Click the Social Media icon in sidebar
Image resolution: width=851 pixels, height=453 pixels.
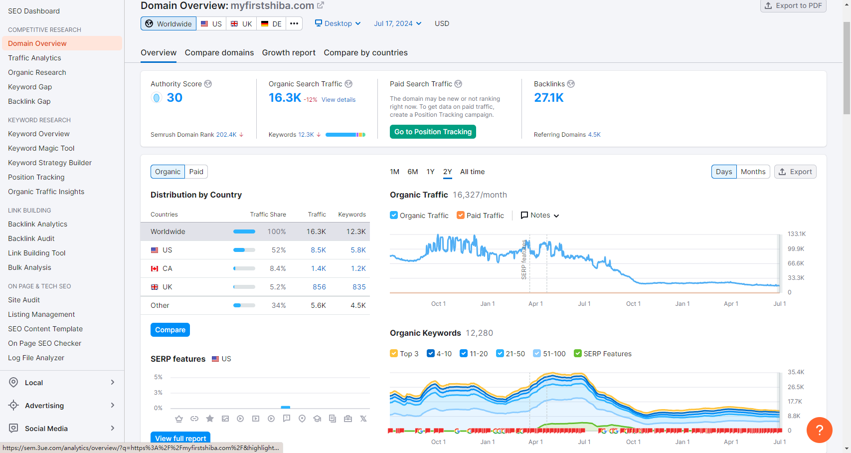point(14,429)
